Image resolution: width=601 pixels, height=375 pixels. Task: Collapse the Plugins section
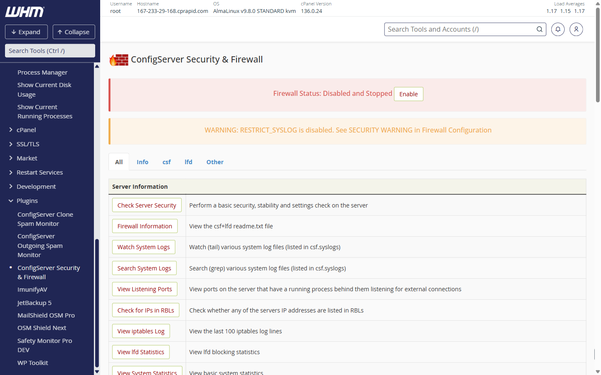[x=27, y=201]
